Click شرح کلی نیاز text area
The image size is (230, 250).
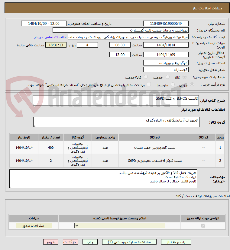[x=116, y=100]
